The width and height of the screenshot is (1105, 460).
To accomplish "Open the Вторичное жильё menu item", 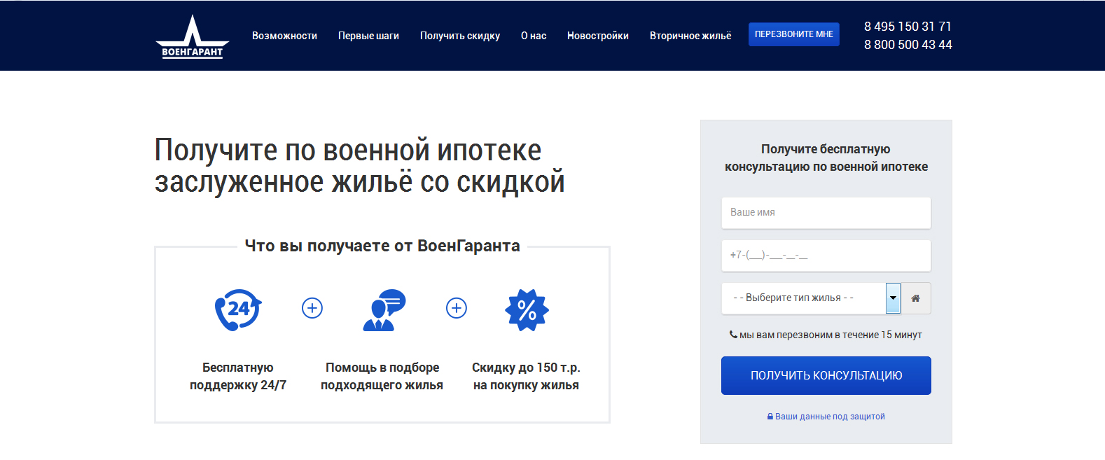I will point(690,36).
